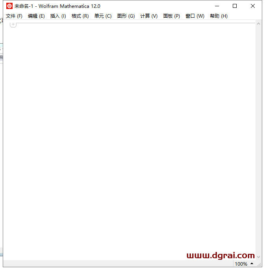265x270 pixels.
Task: Open the 图形 (G) menu
Action: point(126,16)
